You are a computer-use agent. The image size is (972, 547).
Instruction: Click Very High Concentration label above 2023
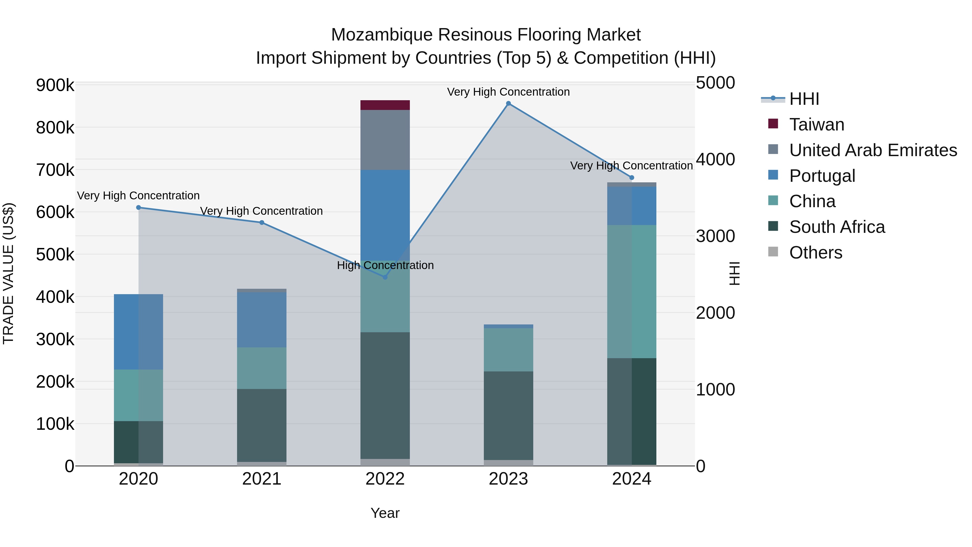coord(509,92)
